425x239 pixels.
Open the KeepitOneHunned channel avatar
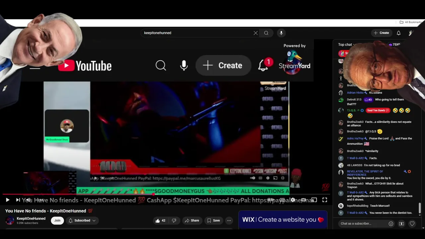click(x=10, y=220)
